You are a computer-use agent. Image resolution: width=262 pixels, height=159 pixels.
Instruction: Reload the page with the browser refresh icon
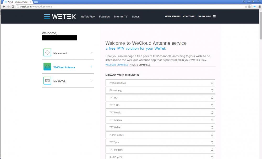click(13, 7)
